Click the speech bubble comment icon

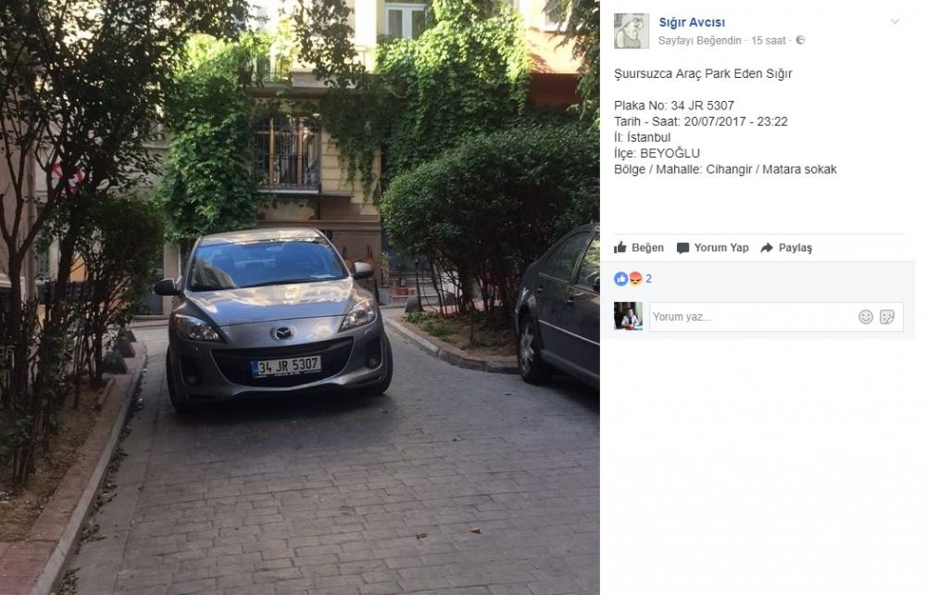click(x=682, y=247)
